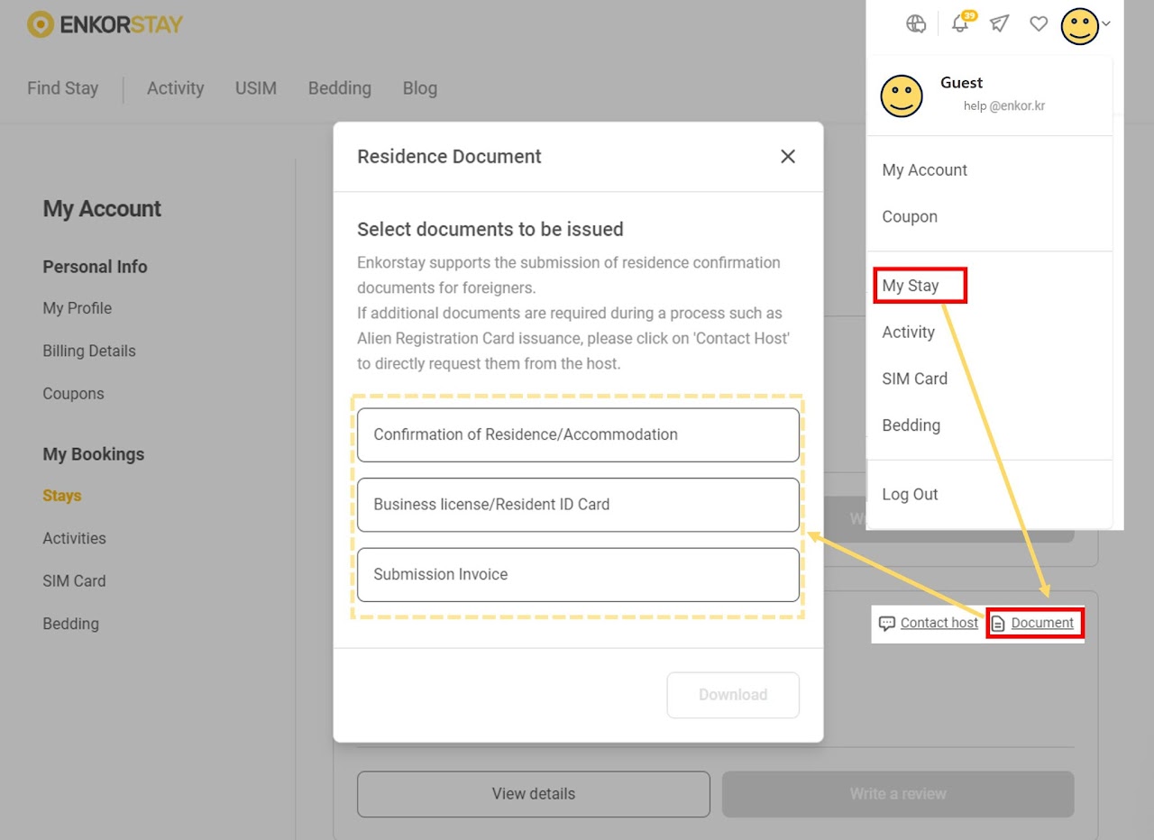Open Bedding in sidebar
The width and height of the screenshot is (1154, 840).
click(70, 624)
